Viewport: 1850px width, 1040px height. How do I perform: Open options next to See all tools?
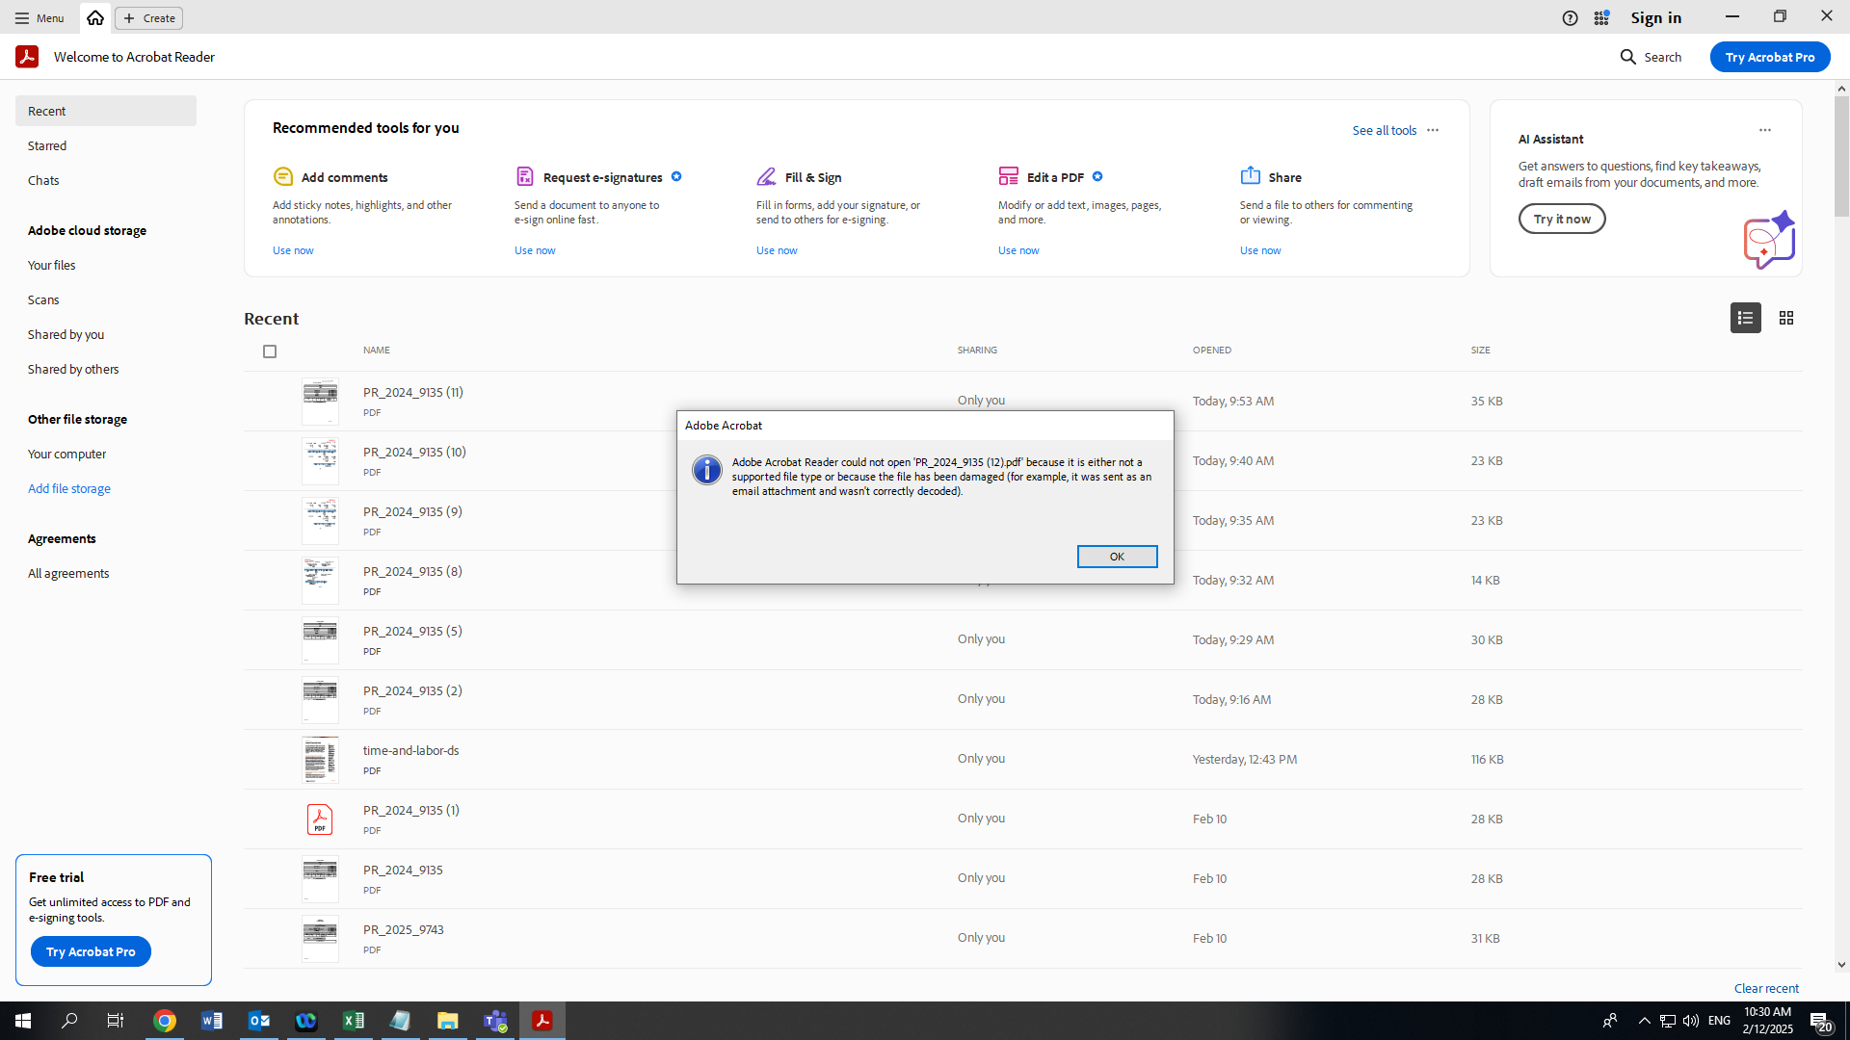[1433, 130]
